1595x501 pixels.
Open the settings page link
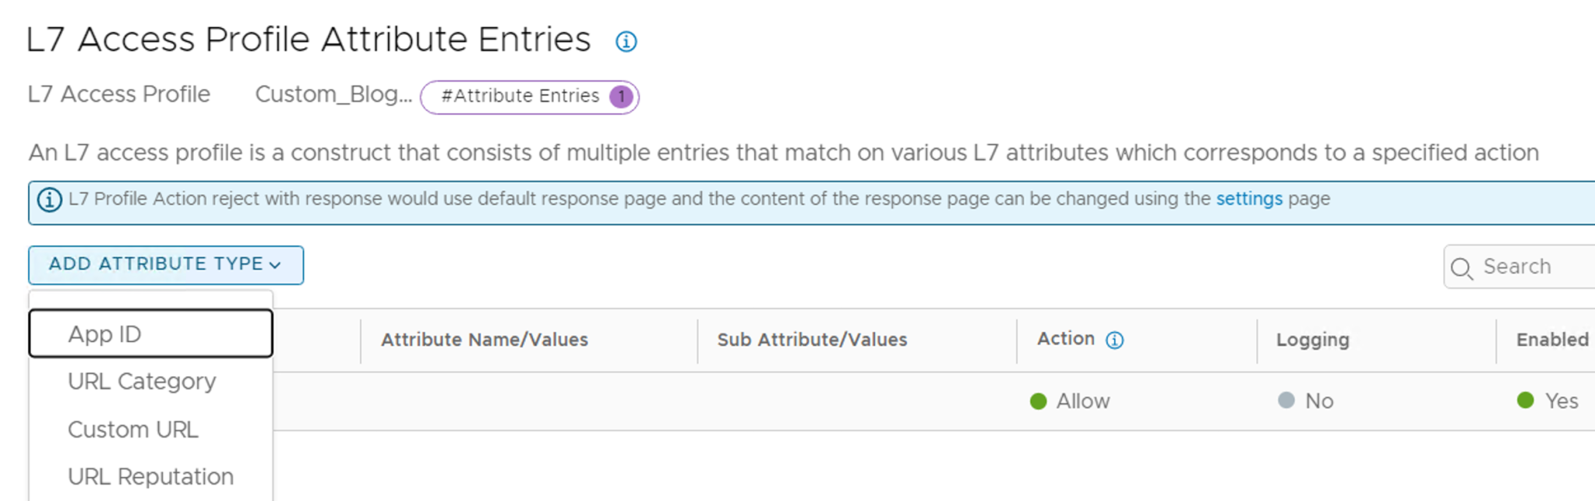(1248, 199)
